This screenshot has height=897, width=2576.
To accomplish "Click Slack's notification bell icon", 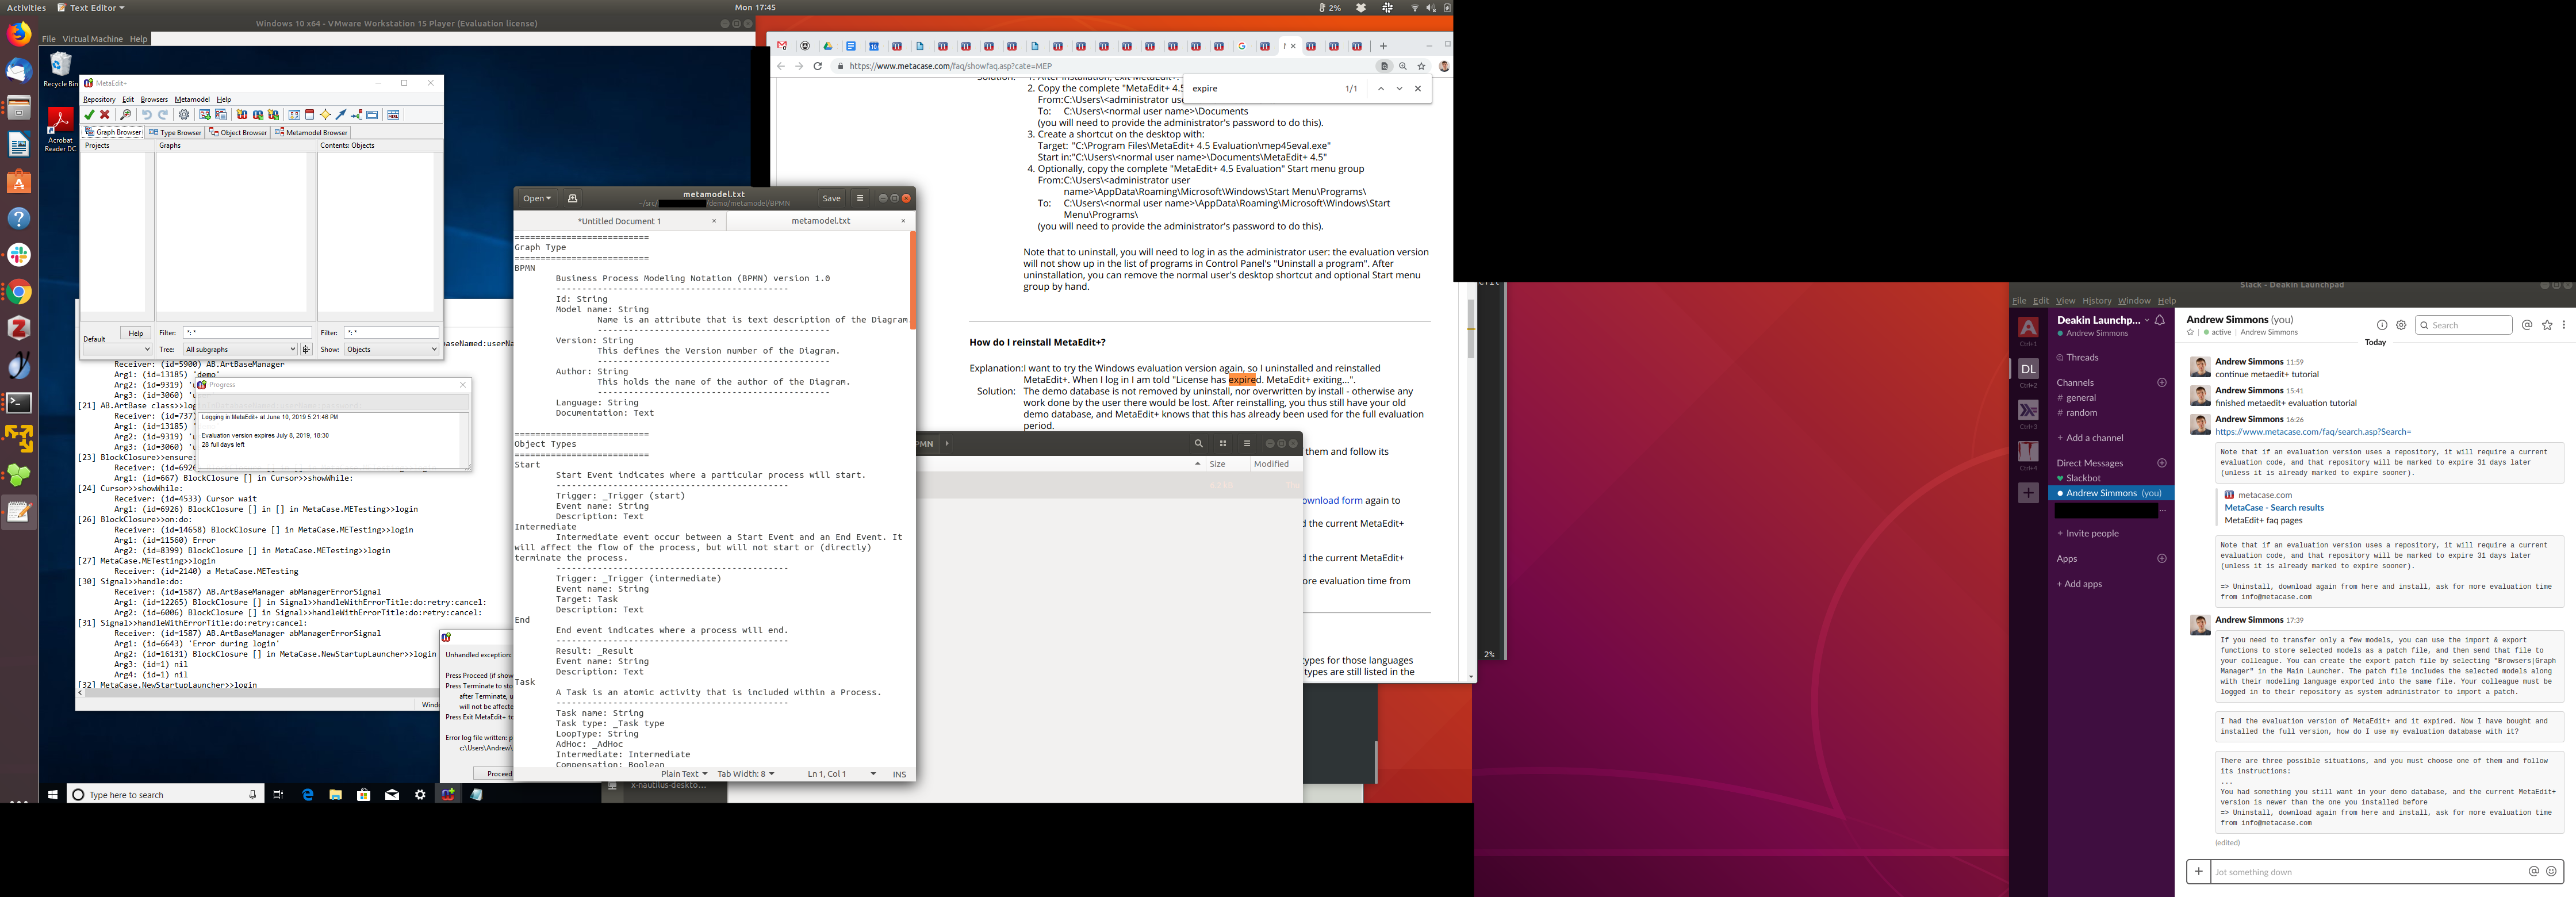I will pos(2160,320).
